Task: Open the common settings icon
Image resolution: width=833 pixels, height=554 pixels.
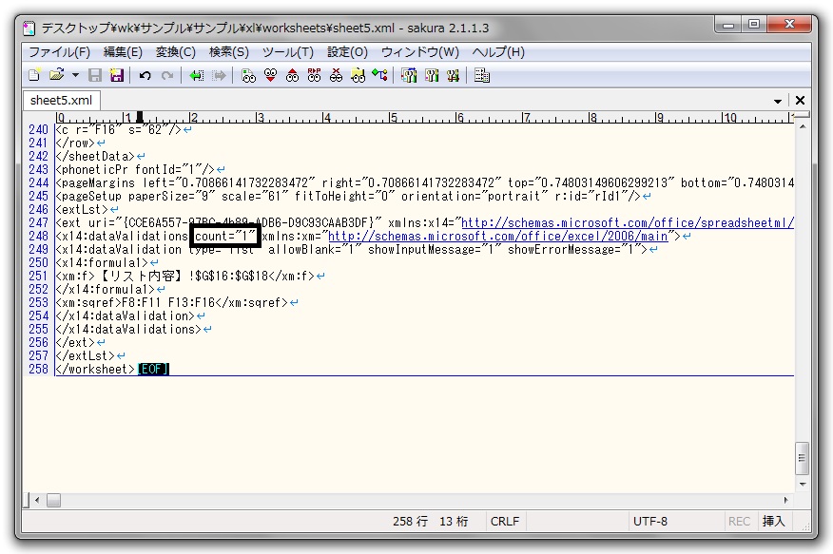Action: point(454,75)
